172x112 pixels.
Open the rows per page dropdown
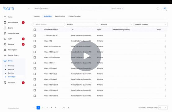[163, 108]
